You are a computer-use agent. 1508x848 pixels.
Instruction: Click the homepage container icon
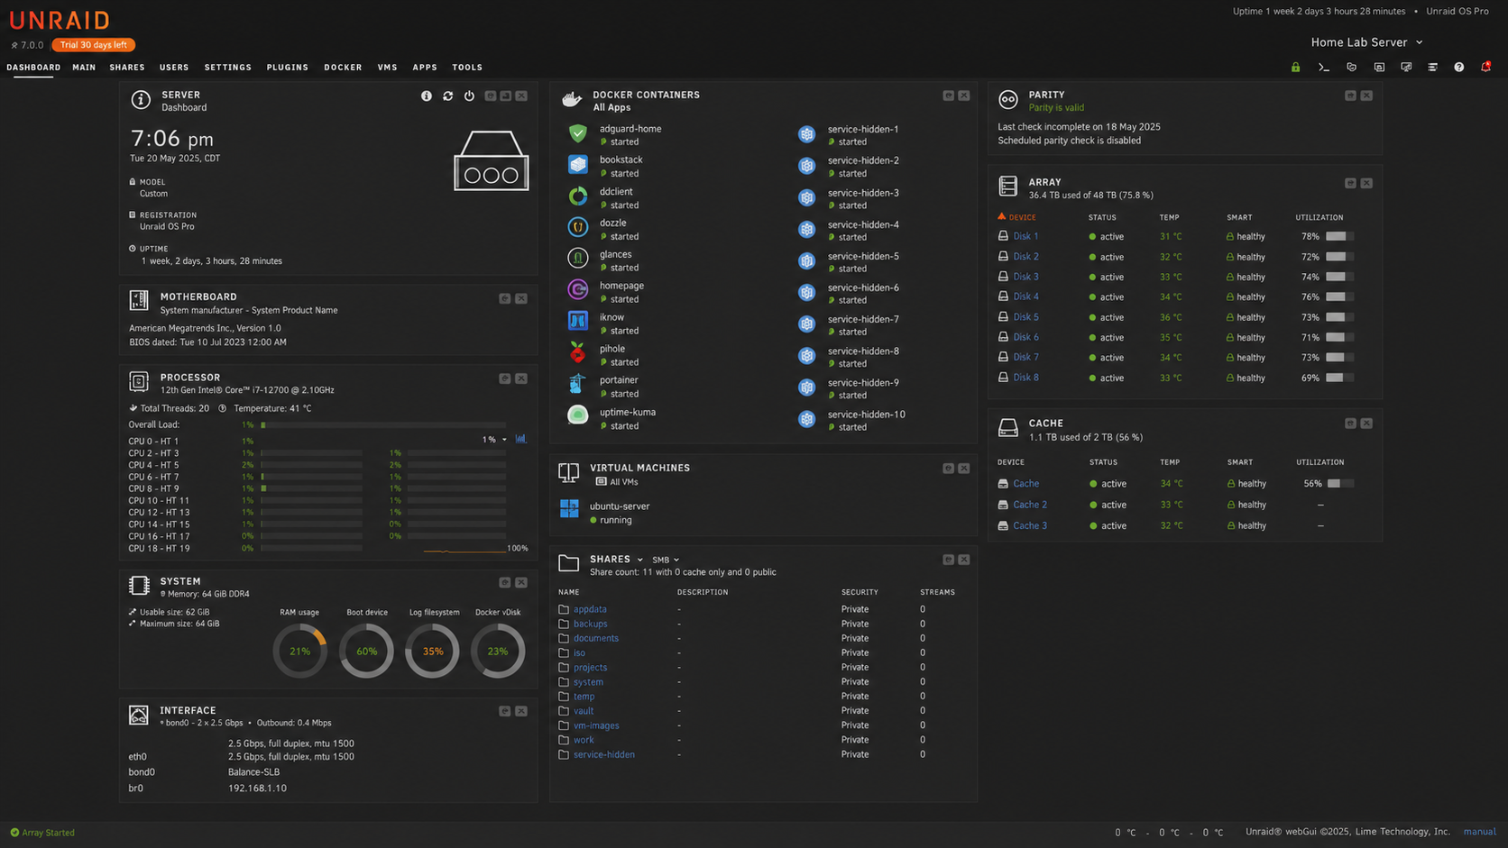click(x=578, y=290)
